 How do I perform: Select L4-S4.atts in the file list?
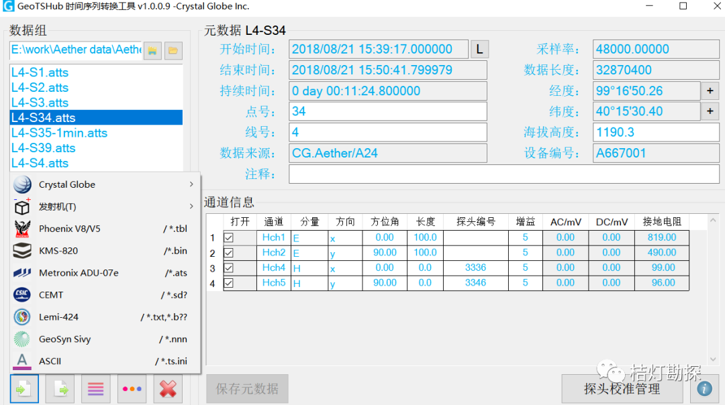(96, 163)
